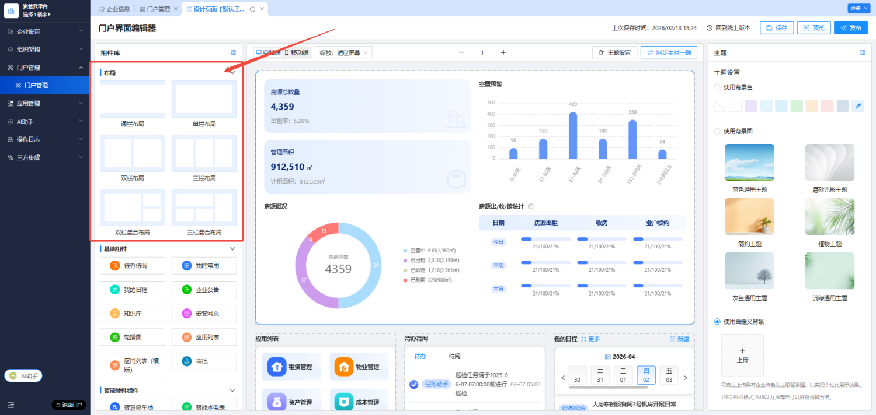Select the 使用背景图 radio option
Image resolution: width=876 pixels, height=415 pixels.
[717, 131]
